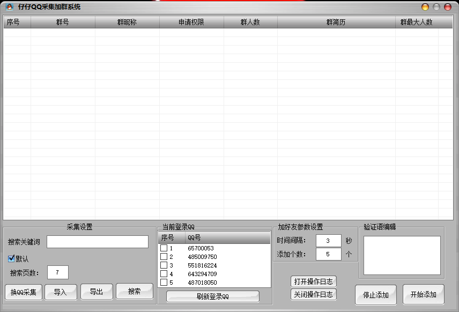This screenshot has height=312, width=459.
Task: Click the 群简历 column header
Action: [336, 22]
